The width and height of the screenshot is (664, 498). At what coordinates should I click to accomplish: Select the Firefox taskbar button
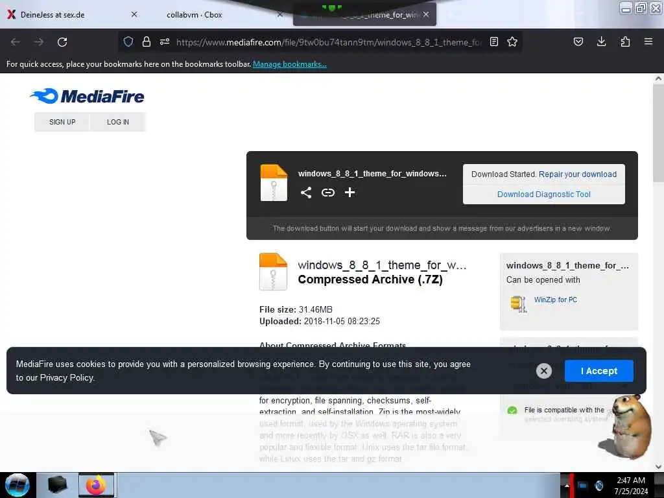(x=97, y=485)
